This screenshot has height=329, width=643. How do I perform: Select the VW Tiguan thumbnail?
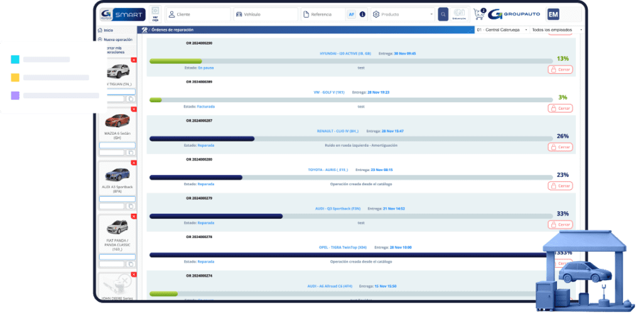pyautogui.click(x=119, y=71)
